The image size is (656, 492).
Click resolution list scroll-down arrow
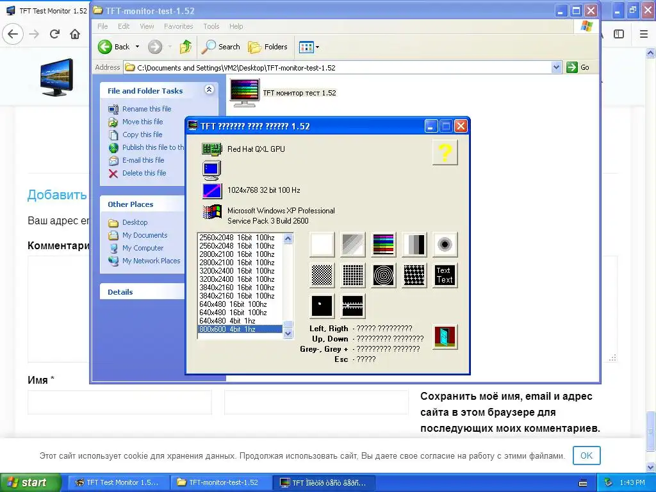pos(288,333)
